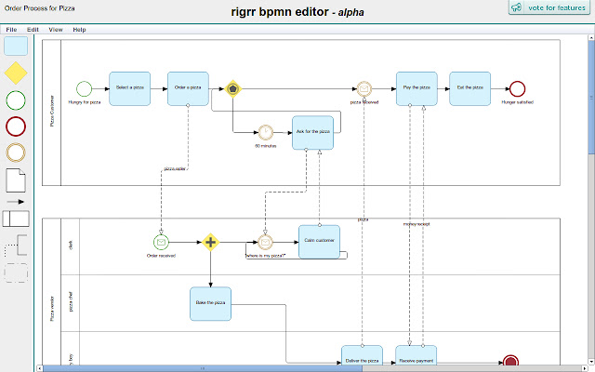
Task: Select the 'Pay the pizza' task
Action: tap(416, 88)
